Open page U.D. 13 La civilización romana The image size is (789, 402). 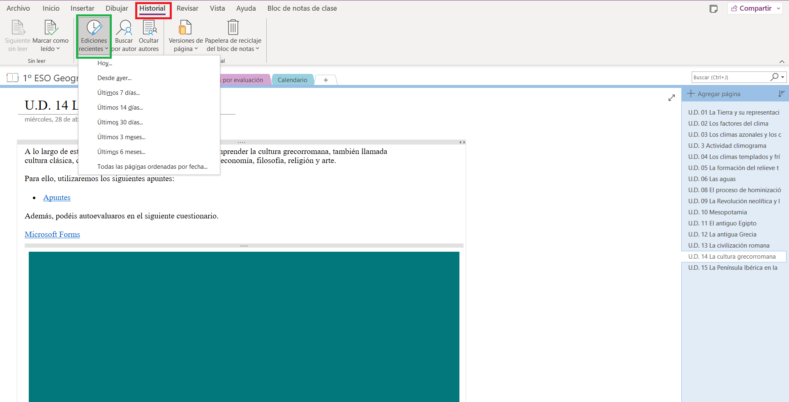734,246
